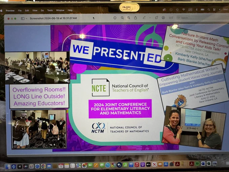Click the Bluetooth menu bar icon

tap(197, 10)
